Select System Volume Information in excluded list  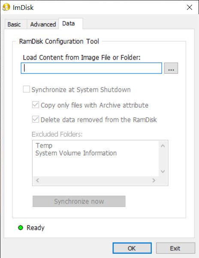tap(76, 153)
